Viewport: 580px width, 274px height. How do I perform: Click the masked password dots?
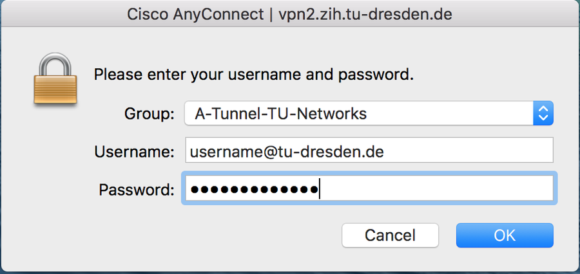coord(254,190)
